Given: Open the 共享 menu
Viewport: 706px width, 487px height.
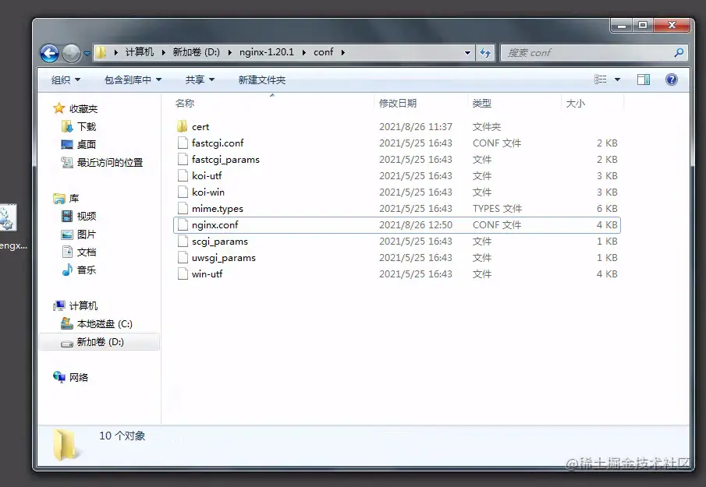Looking at the screenshot, I should (x=200, y=80).
